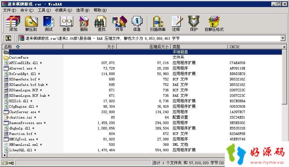The image size is (289, 167).
Task: Open the address path dropdown arrow
Action: (283, 38)
